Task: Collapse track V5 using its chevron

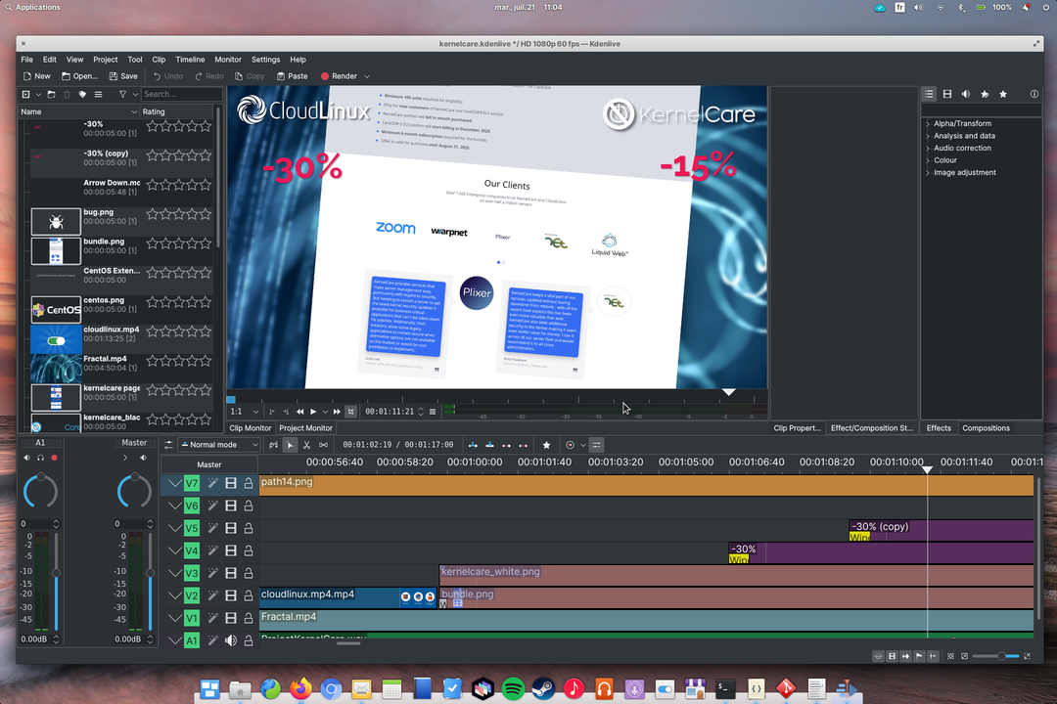Action: [174, 528]
